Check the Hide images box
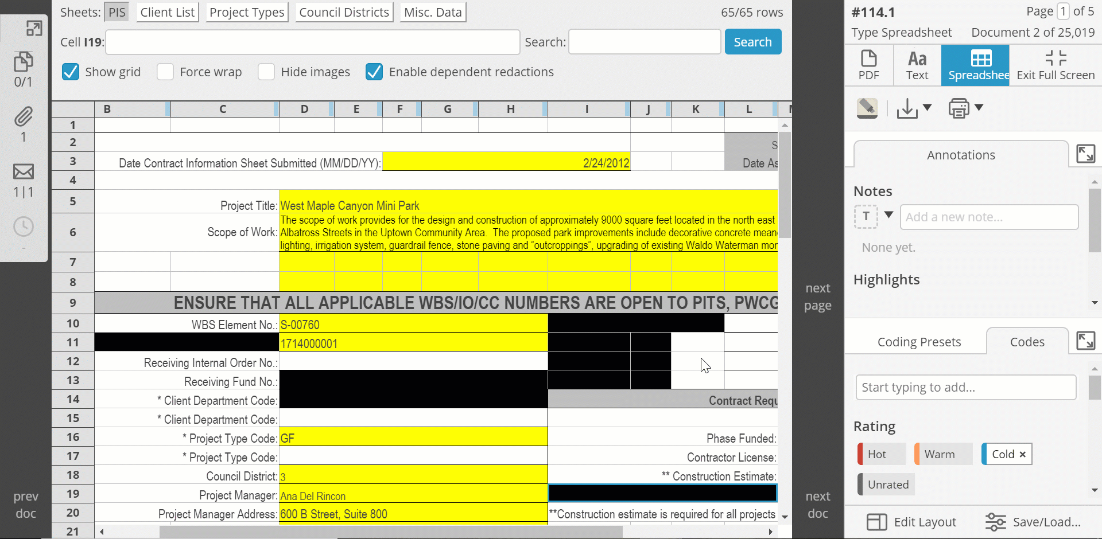The height and width of the screenshot is (539, 1102). tap(266, 72)
